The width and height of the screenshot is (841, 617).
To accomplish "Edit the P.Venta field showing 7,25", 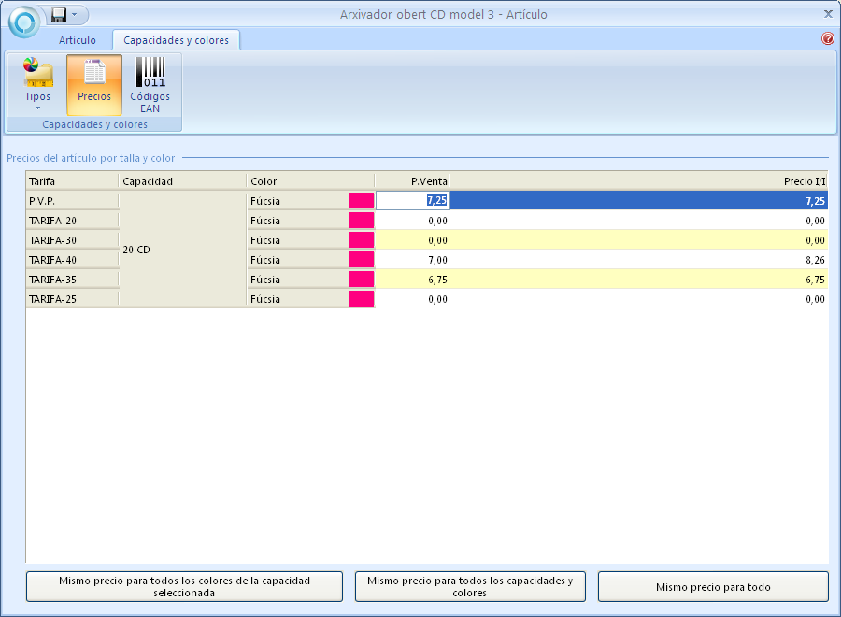I will coord(412,200).
